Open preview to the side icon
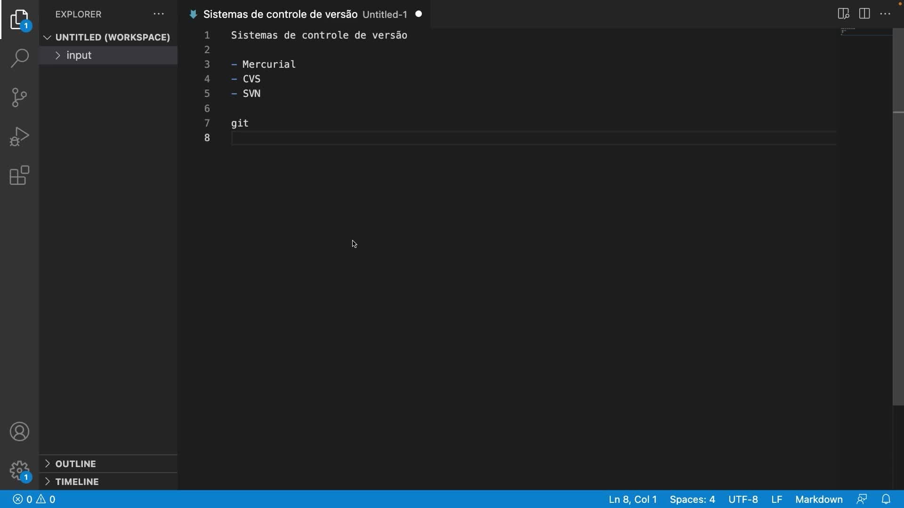The width and height of the screenshot is (904, 508). coord(843,14)
